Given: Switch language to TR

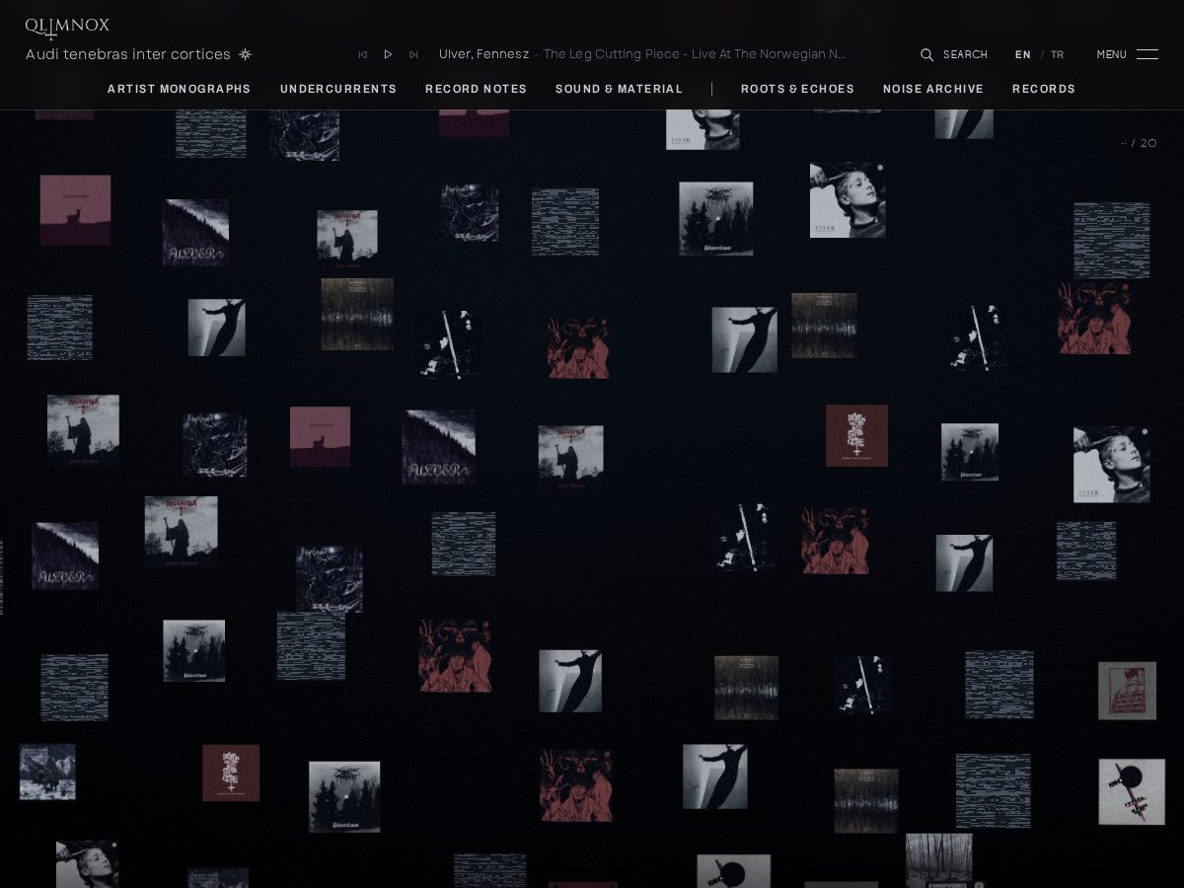Looking at the screenshot, I should [x=1058, y=55].
